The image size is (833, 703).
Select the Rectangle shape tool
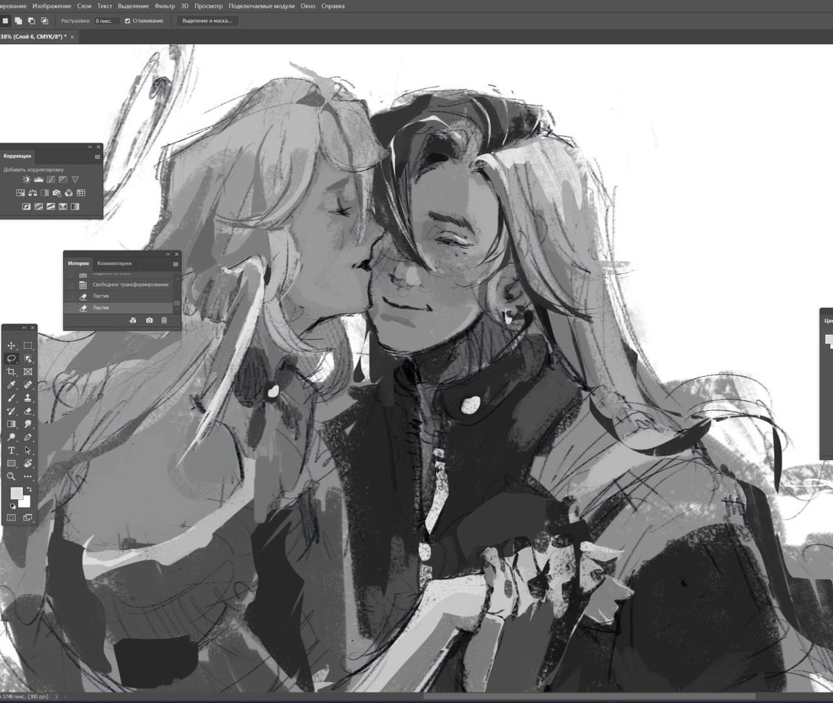click(x=10, y=463)
